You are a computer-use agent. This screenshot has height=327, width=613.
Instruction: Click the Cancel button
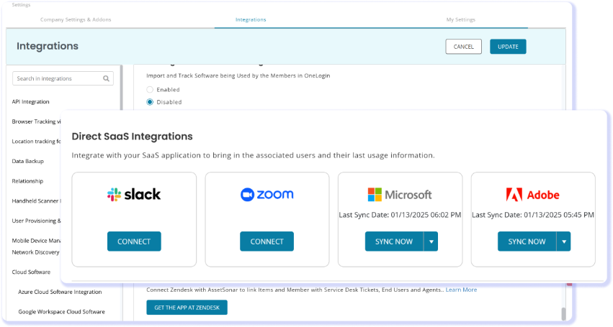[x=464, y=47]
